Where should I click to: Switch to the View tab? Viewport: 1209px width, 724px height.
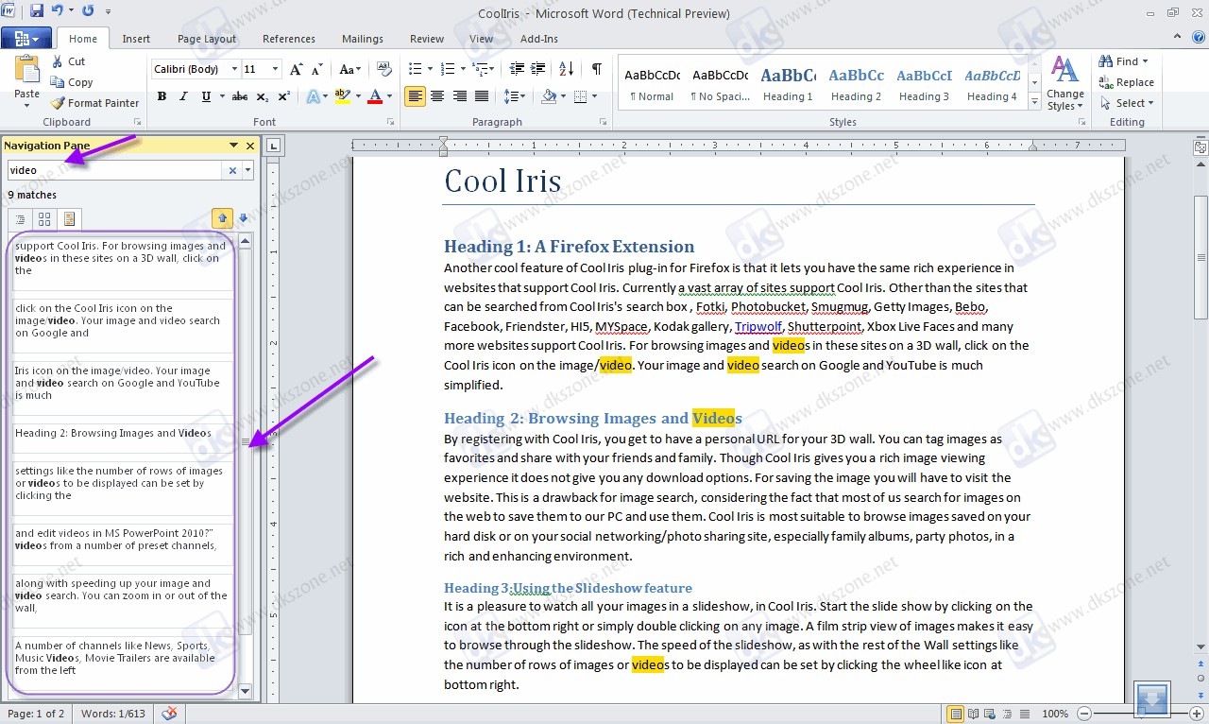(x=482, y=39)
